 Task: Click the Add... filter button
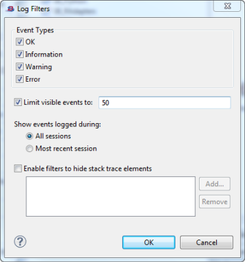tap(215, 184)
